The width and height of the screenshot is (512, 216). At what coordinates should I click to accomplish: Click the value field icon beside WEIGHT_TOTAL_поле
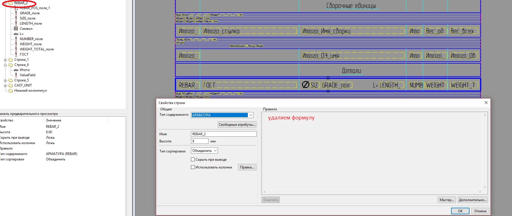tap(16, 49)
